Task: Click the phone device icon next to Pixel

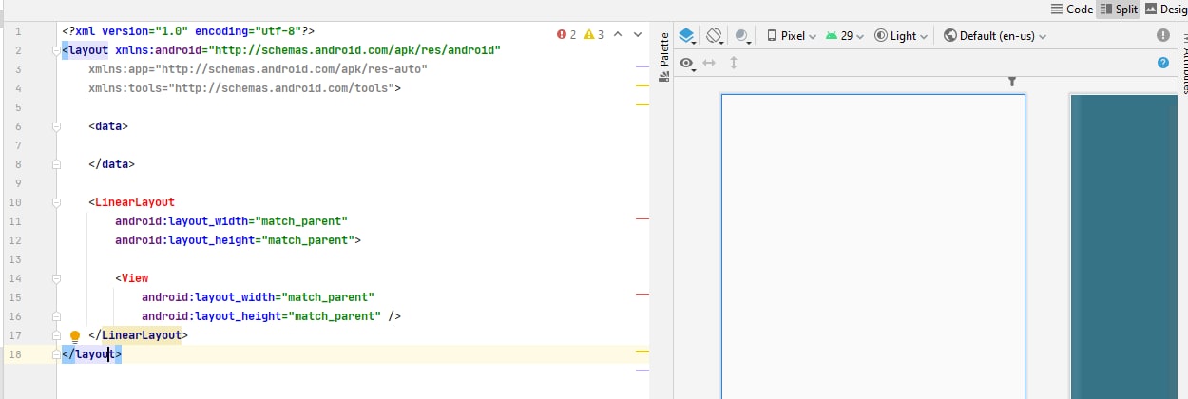Action: click(772, 36)
